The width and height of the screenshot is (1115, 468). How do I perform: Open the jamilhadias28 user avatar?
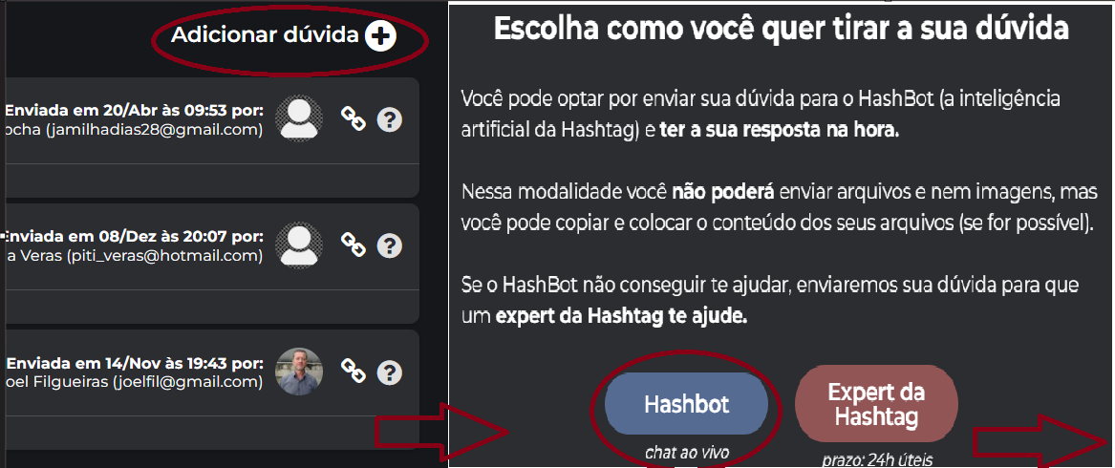(x=299, y=118)
